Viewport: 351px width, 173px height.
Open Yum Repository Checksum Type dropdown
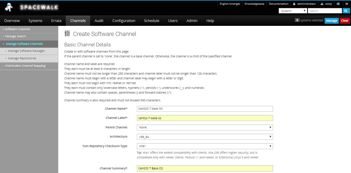pyautogui.click(x=205, y=146)
